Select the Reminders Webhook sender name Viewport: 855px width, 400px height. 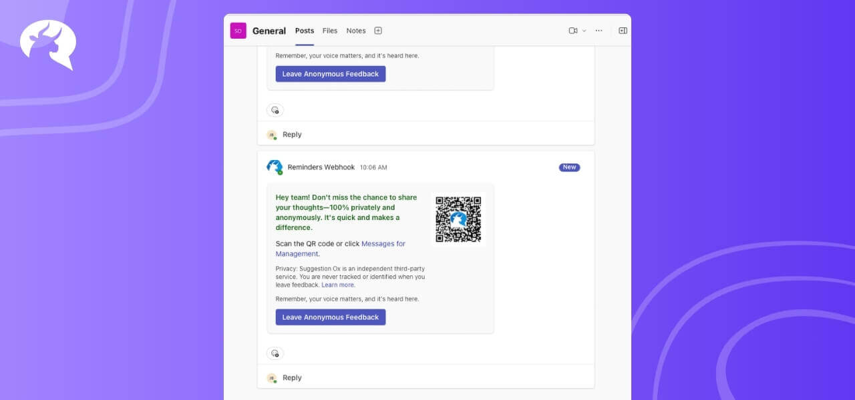[x=321, y=167]
